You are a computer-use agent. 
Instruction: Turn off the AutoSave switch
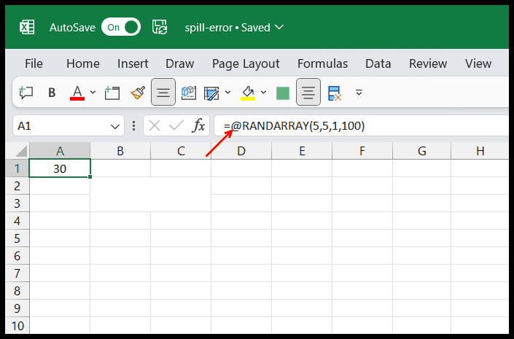[x=121, y=27]
